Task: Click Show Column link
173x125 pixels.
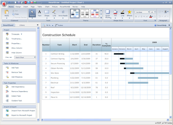Action: point(17,48)
